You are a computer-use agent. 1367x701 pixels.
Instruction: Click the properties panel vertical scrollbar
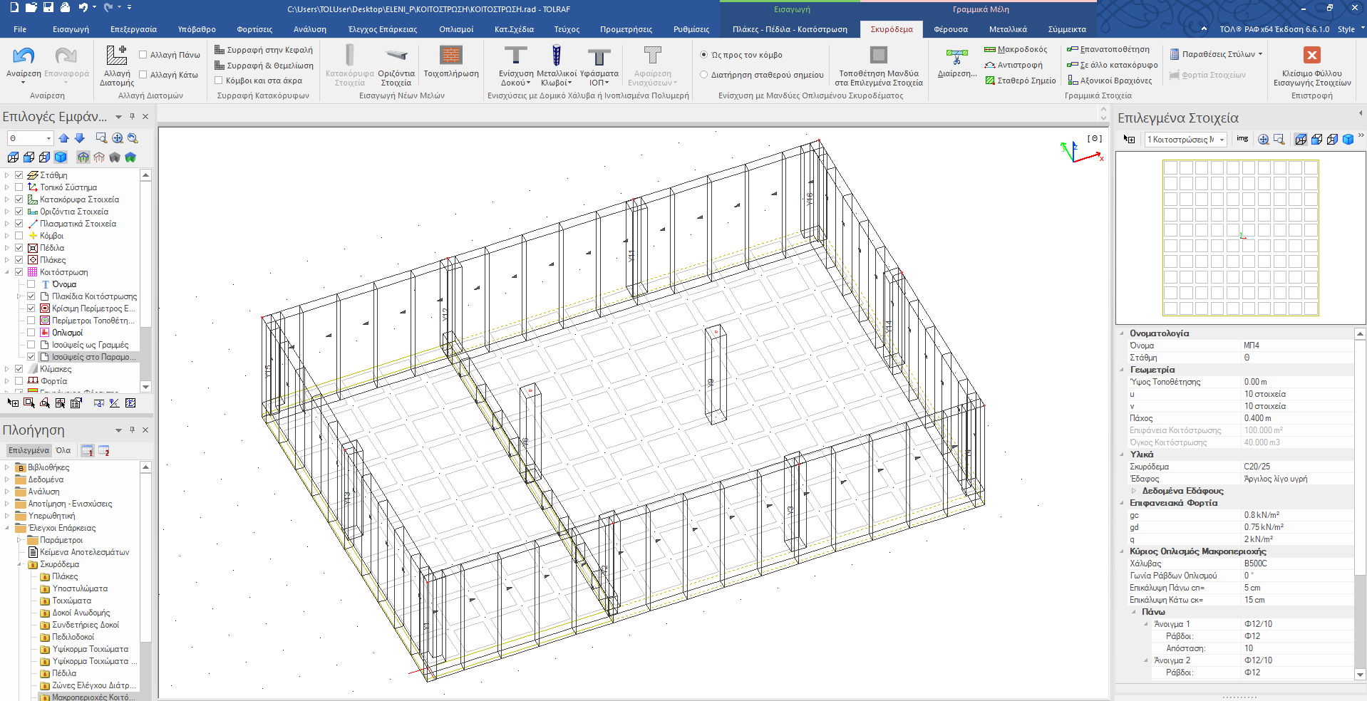coord(1360,499)
